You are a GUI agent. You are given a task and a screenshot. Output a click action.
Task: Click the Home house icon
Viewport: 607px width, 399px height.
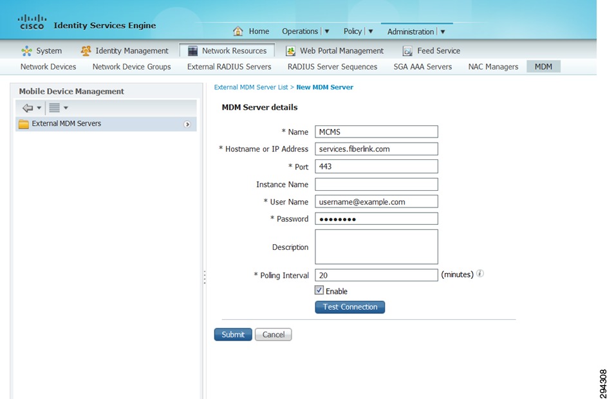point(238,31)
